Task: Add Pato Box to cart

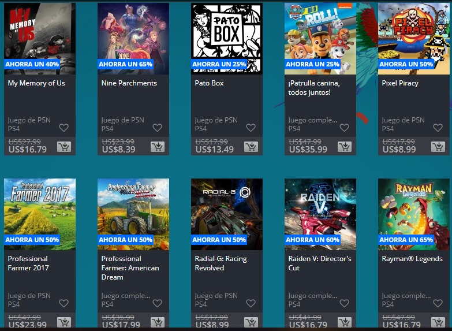Action: pyautogui.click(x=251, y=147)
